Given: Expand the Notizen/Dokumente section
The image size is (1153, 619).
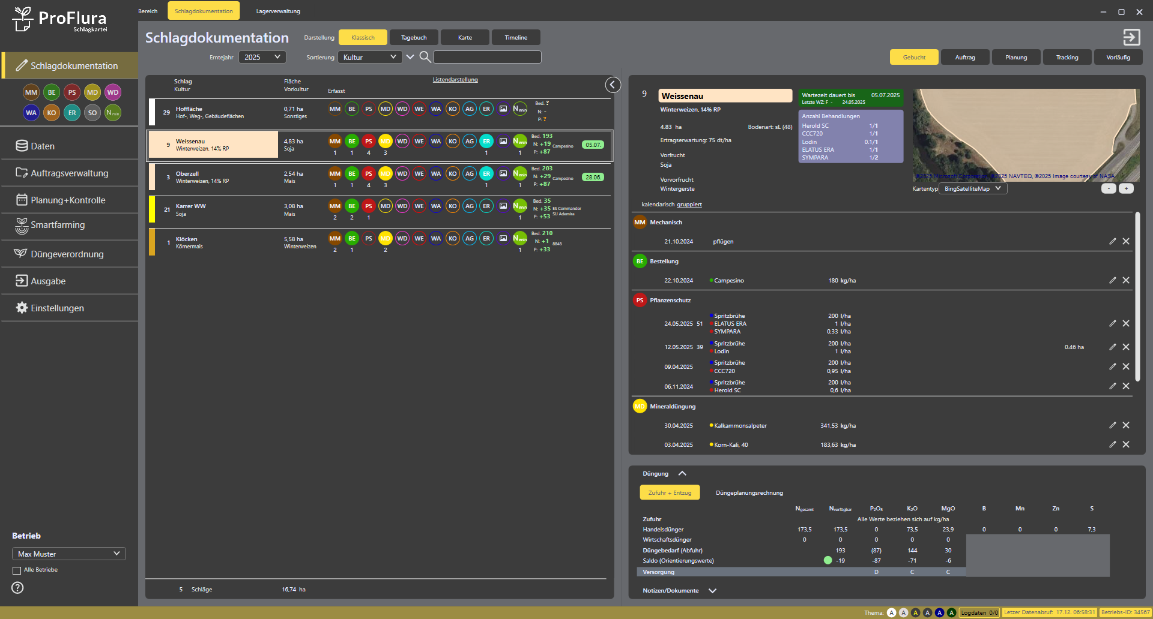Looking at the screenshot, I should click(712, 591).
